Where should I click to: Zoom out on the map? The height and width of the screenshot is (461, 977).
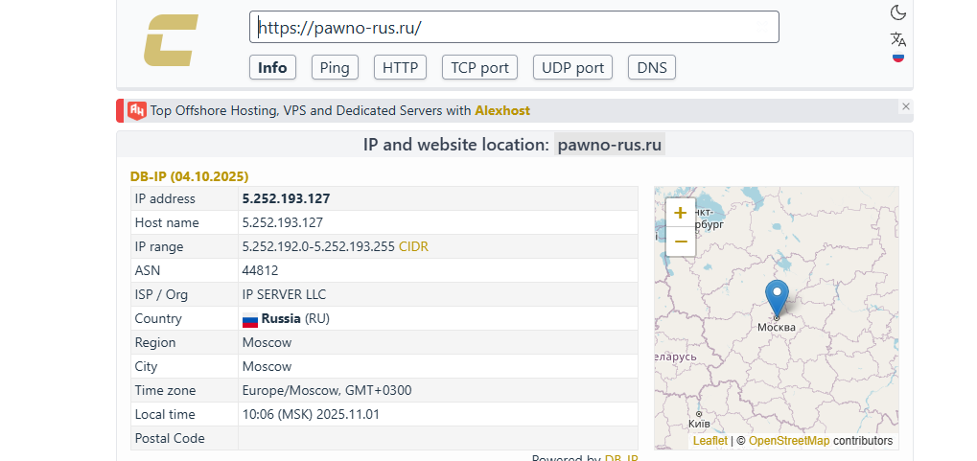(x=681, y=241)
